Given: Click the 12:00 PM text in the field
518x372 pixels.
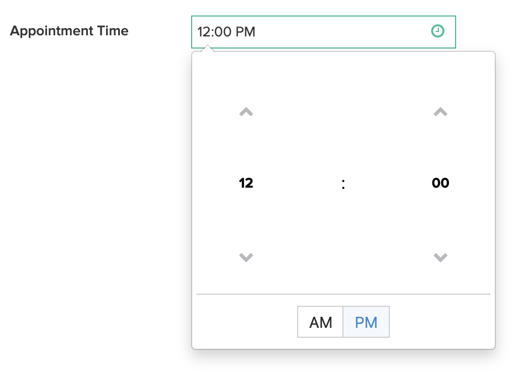Looking at the screenshot, I should point(226,32).
